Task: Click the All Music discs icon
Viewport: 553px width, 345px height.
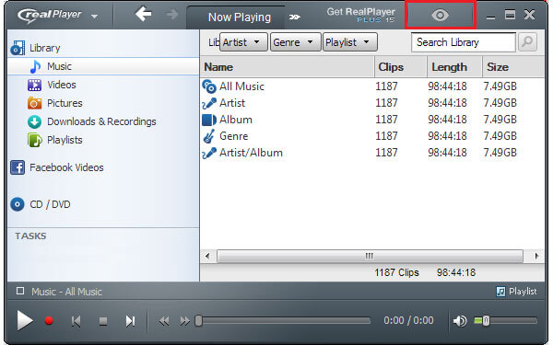Action: tap(209, 86)
